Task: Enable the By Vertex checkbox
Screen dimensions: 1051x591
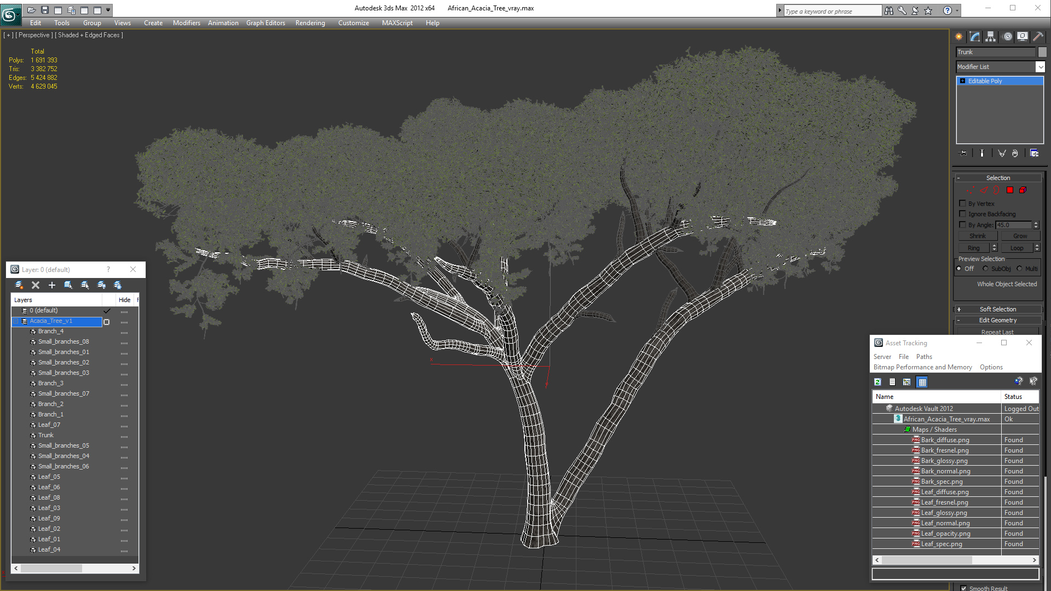Action: coord(962,204)
